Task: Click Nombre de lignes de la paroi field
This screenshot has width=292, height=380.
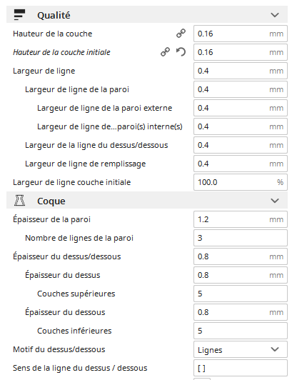Action: 241,238
